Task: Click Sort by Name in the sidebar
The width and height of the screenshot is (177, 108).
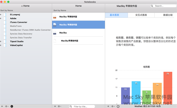Action: [x=7, y=10]
